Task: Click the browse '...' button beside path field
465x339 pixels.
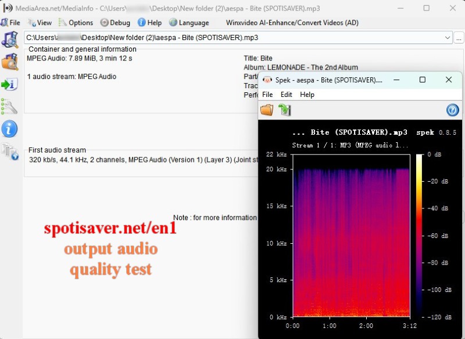Action: 459,38
